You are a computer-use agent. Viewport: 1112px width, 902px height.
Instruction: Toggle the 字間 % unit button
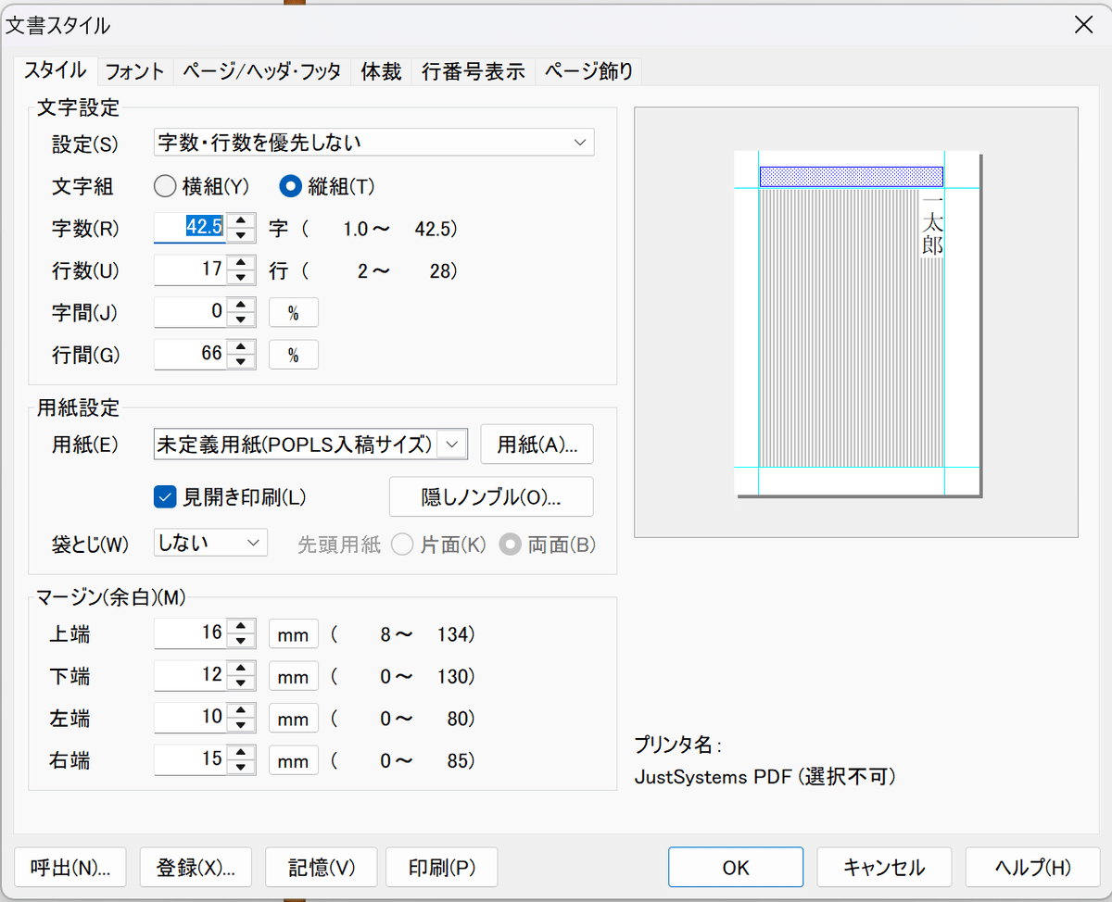click(x=294, y=313)
